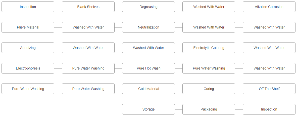Select Washed With Water directly beside Pliers Material
The image size is (297, 116).
point(88,27)
